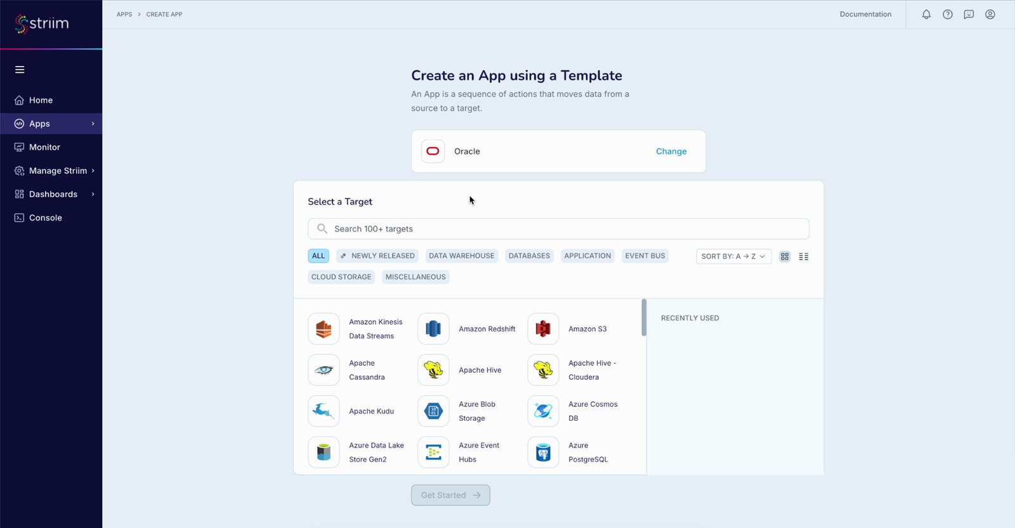Click the Get Started button

coord(450,495)
